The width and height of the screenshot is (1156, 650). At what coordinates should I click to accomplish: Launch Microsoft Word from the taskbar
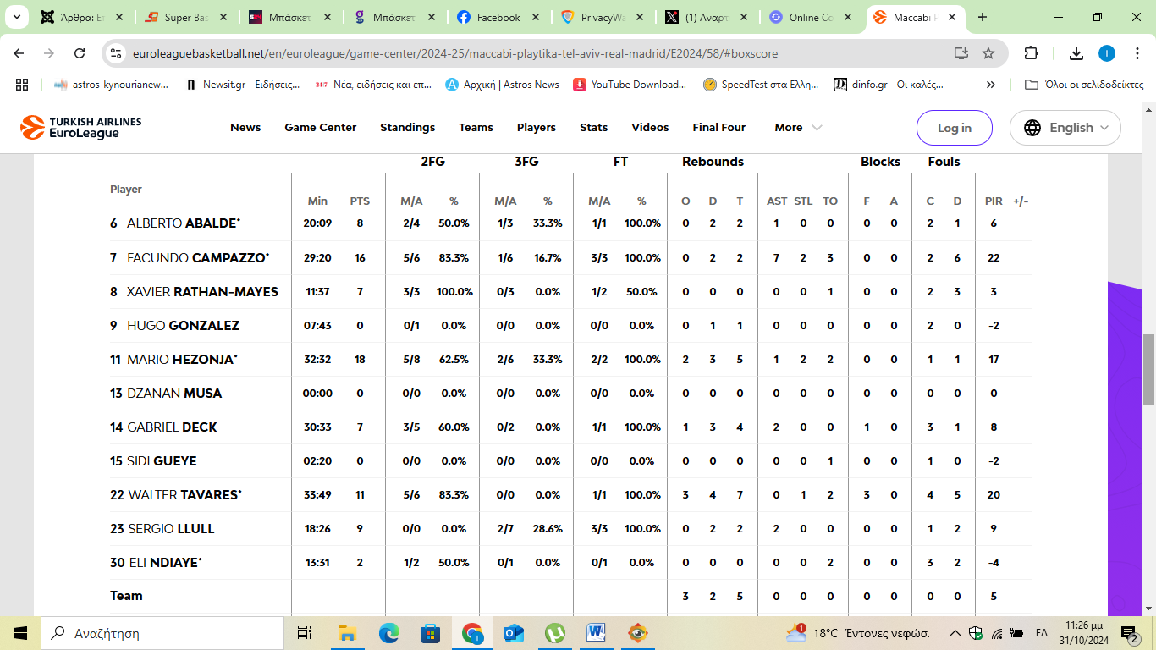pyautogui.click(x=597, y=632)
